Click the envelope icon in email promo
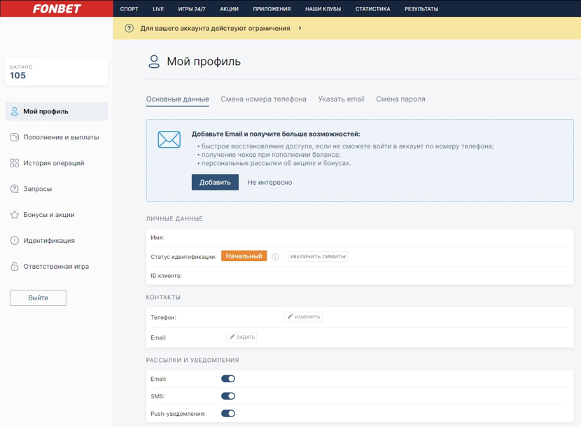 click(169, 139)
